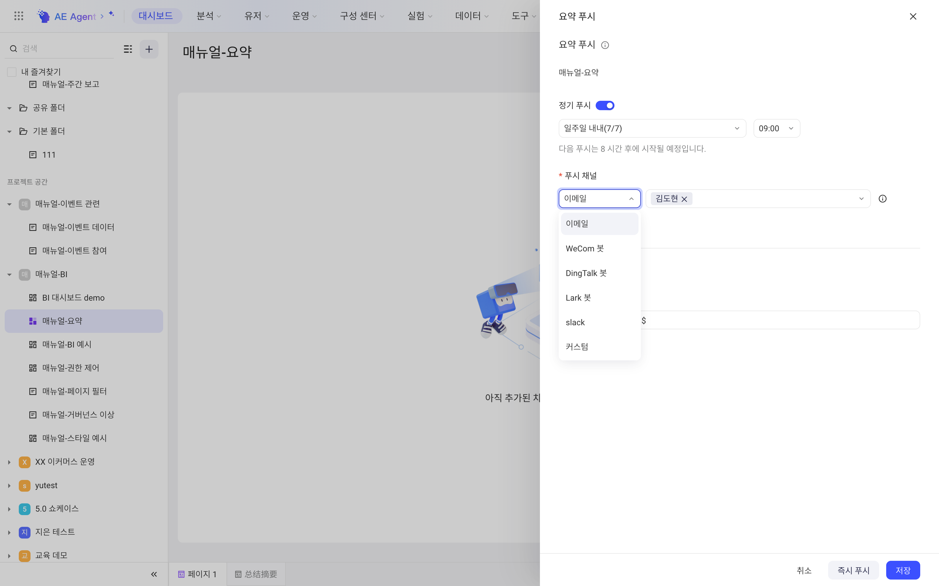Open the app grid launcher icon
The height and width of the screenshot is (586, 939).
[x=18, y=16]
